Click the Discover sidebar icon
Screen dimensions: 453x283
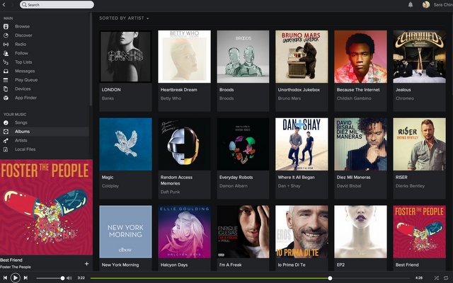point(6,35)
